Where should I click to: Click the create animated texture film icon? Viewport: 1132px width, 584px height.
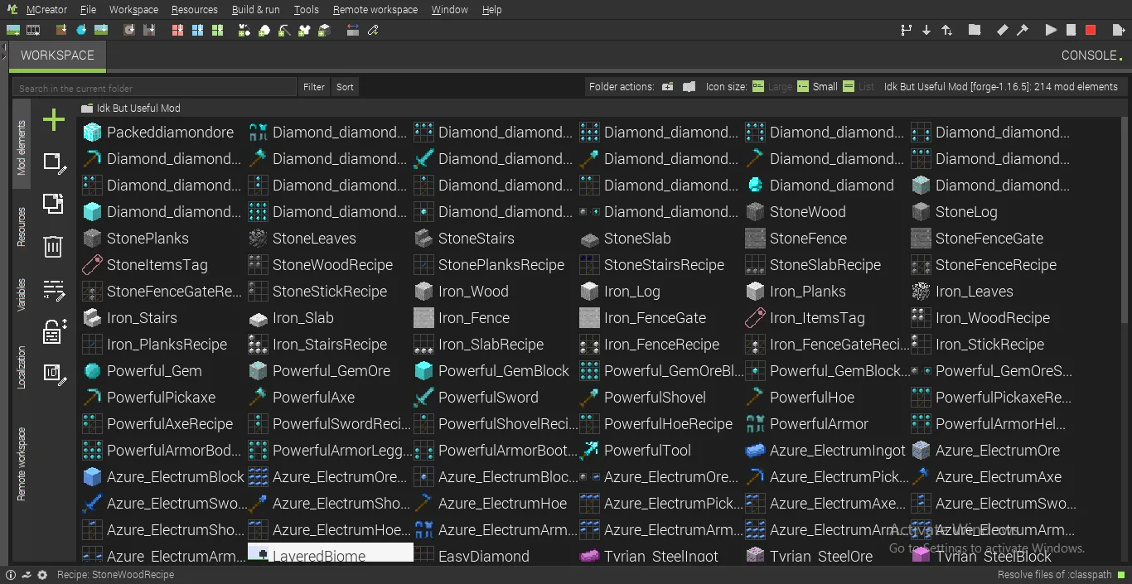tap(33, 30)
